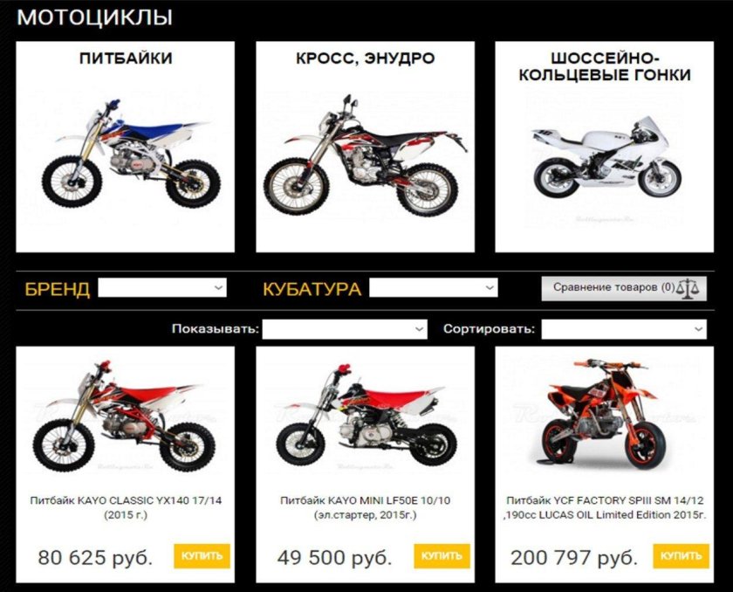Expand the БРЕНД dropdown
Image resolution: width=733 pixels, height=592 pixels.
coord(162,287)
